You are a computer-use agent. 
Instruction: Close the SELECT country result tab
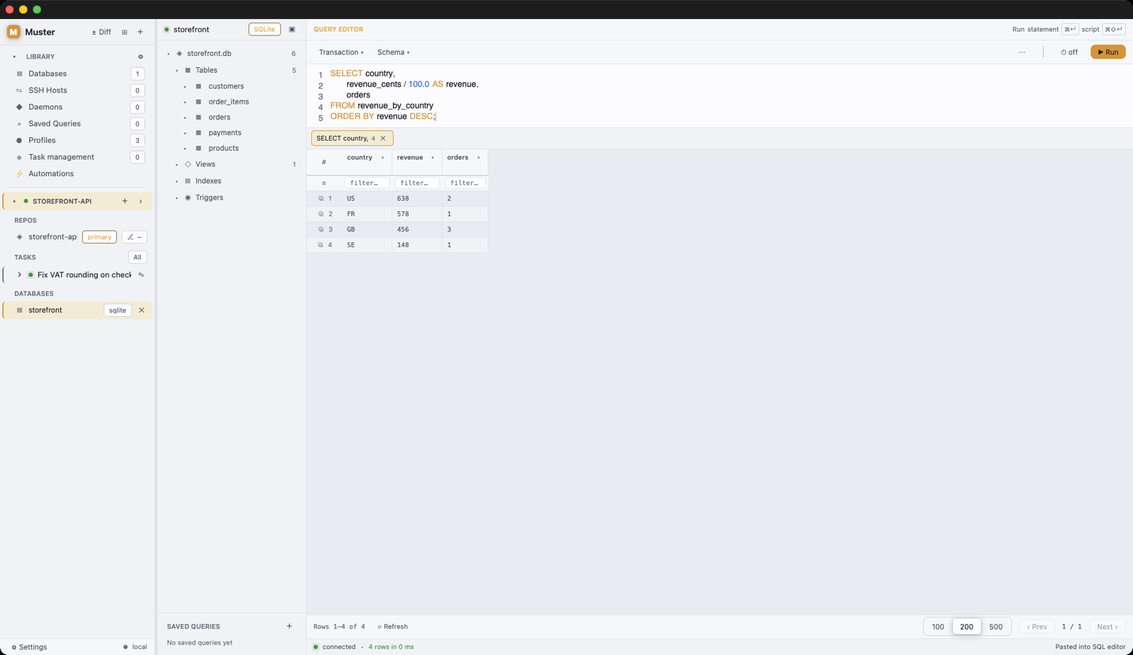tap(383, 138)
